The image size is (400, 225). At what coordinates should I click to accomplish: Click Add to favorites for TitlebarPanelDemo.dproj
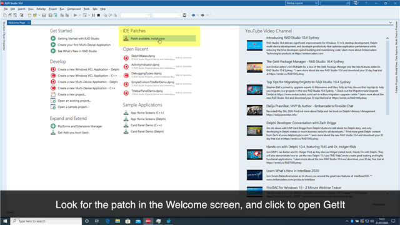(x=183, y=92)
